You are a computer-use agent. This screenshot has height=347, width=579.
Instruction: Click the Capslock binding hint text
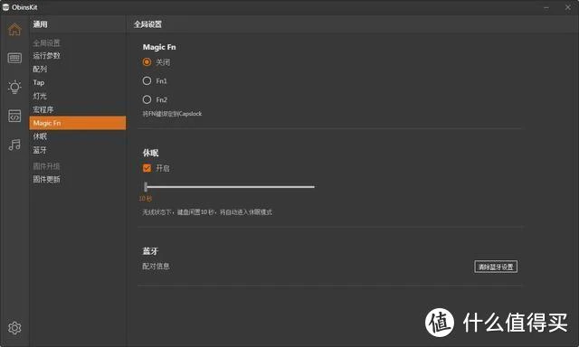pyautogui.click(x=172, y=114)
